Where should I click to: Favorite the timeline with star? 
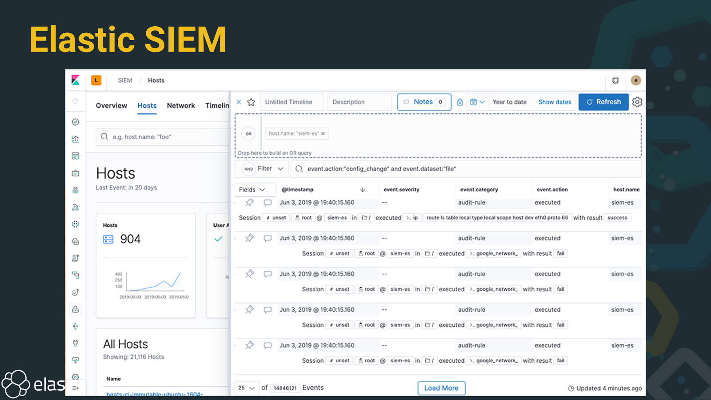pos(251,102)
